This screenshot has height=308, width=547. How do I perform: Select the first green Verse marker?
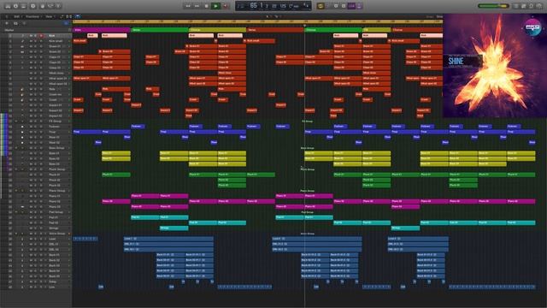tap(160, 30)
